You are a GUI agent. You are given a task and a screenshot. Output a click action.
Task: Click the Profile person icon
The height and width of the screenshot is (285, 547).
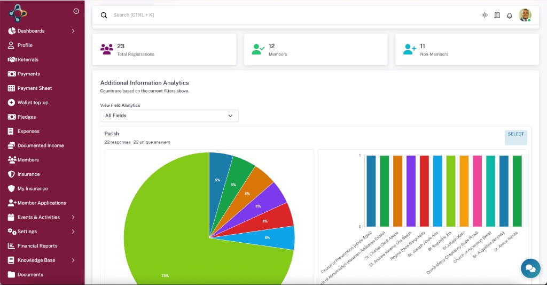point(11,45)
